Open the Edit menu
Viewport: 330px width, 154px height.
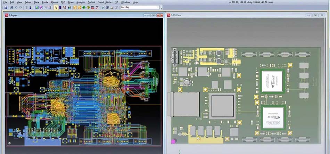[12, 2]
